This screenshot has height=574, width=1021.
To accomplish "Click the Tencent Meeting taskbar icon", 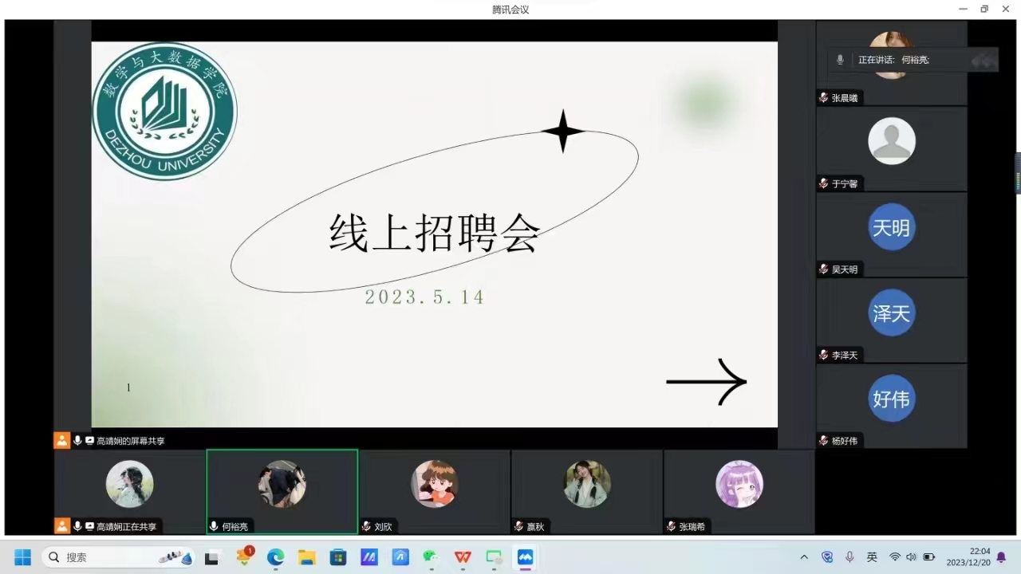I will coord(525,557).
